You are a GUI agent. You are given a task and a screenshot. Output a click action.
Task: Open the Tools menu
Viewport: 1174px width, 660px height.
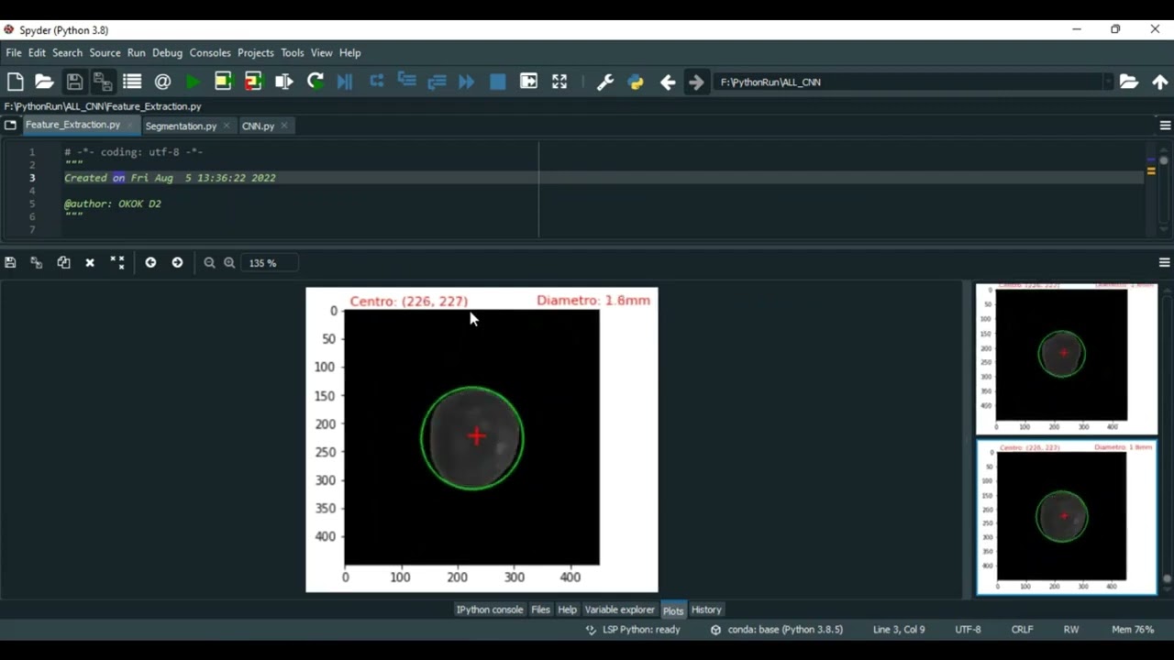(293, 52)
